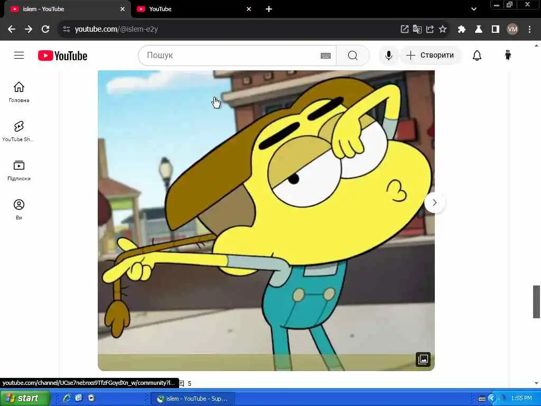Open the Windows start menu

[24, 398]
